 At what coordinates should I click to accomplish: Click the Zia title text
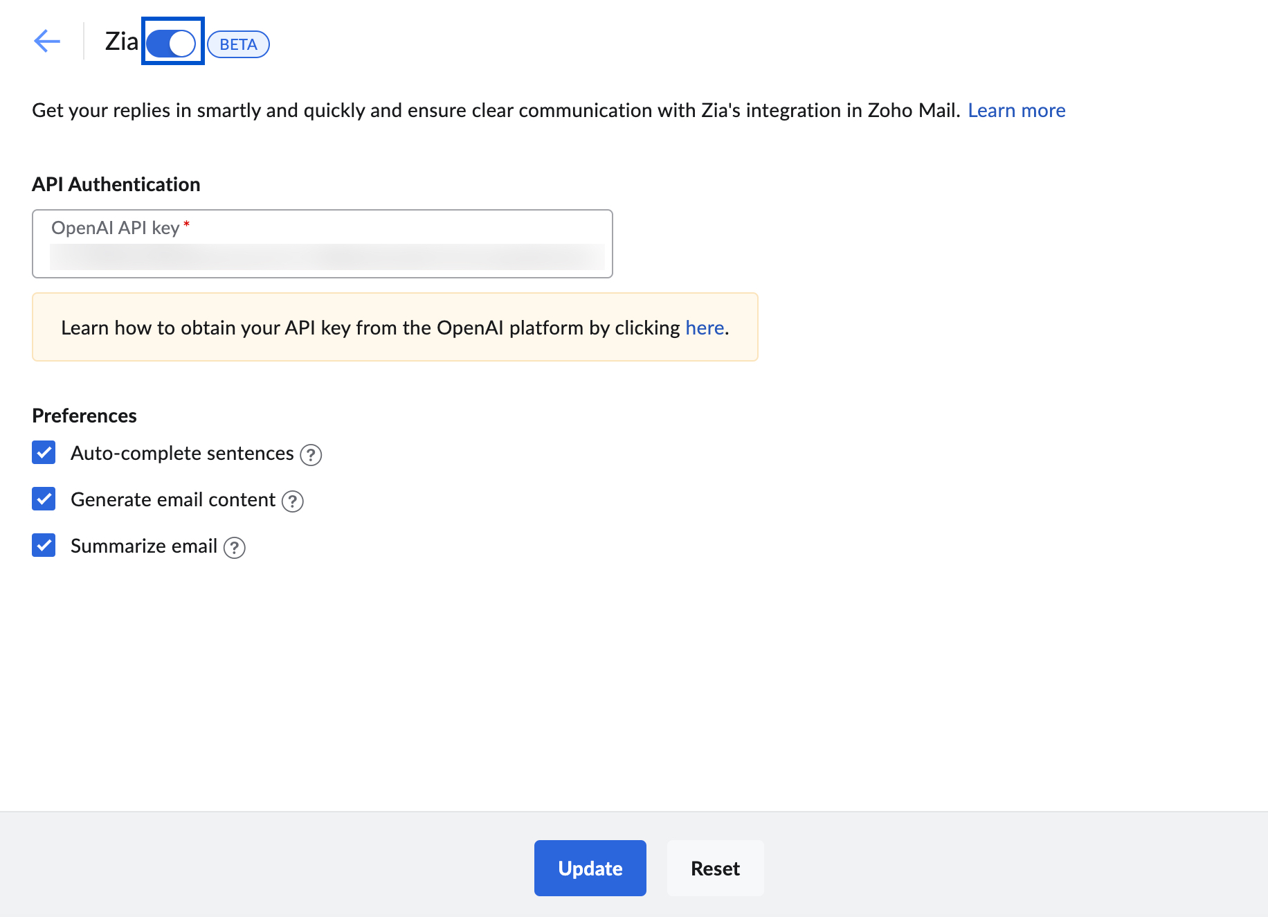point(122,42)
